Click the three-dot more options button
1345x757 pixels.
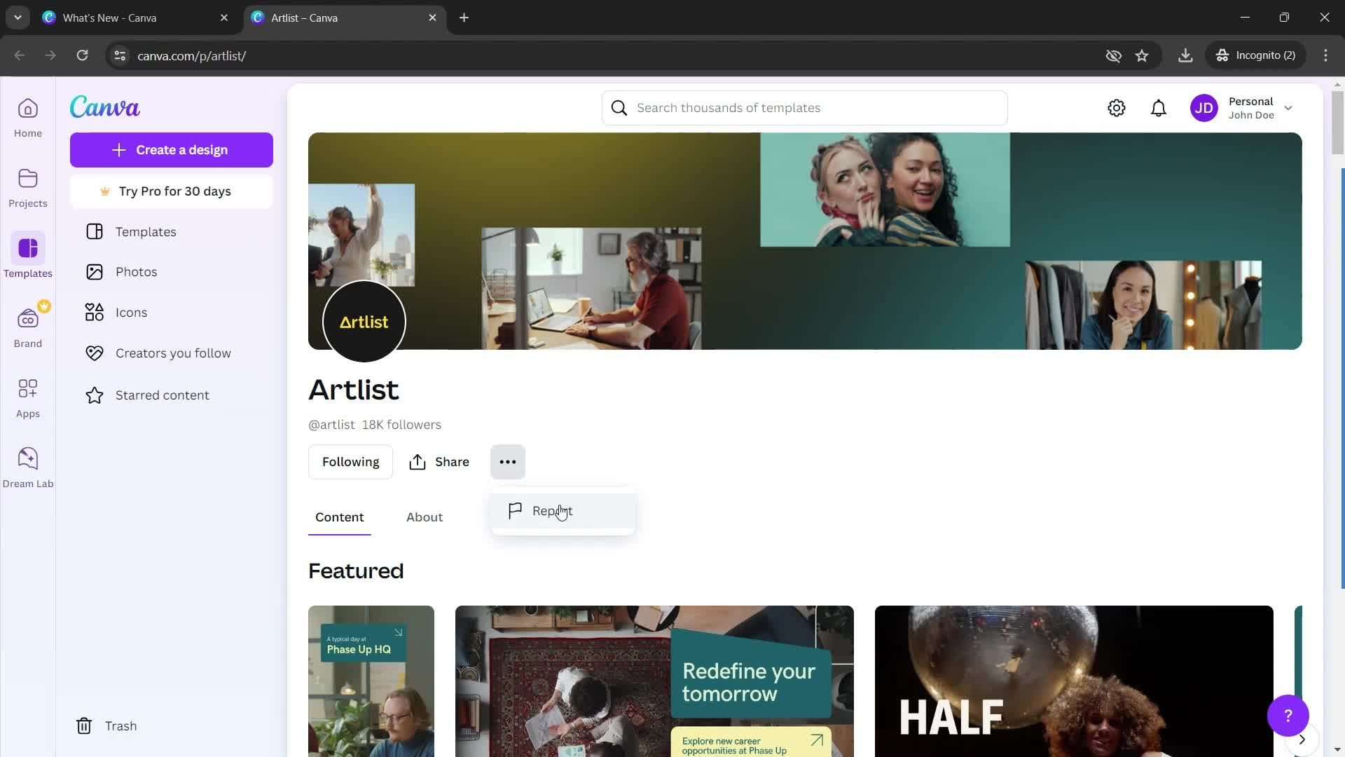508,462
